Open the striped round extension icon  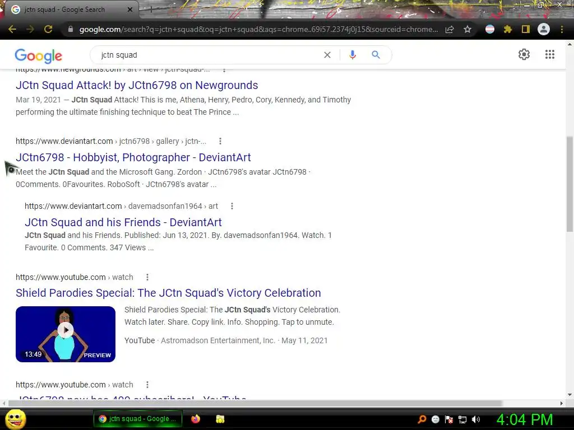point(490,29)
